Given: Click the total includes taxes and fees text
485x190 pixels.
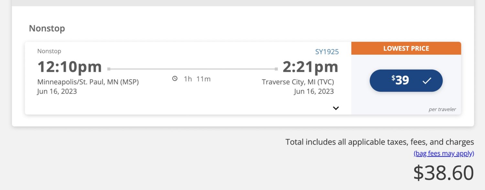Looking at the screenshot, I should (380, 142).
